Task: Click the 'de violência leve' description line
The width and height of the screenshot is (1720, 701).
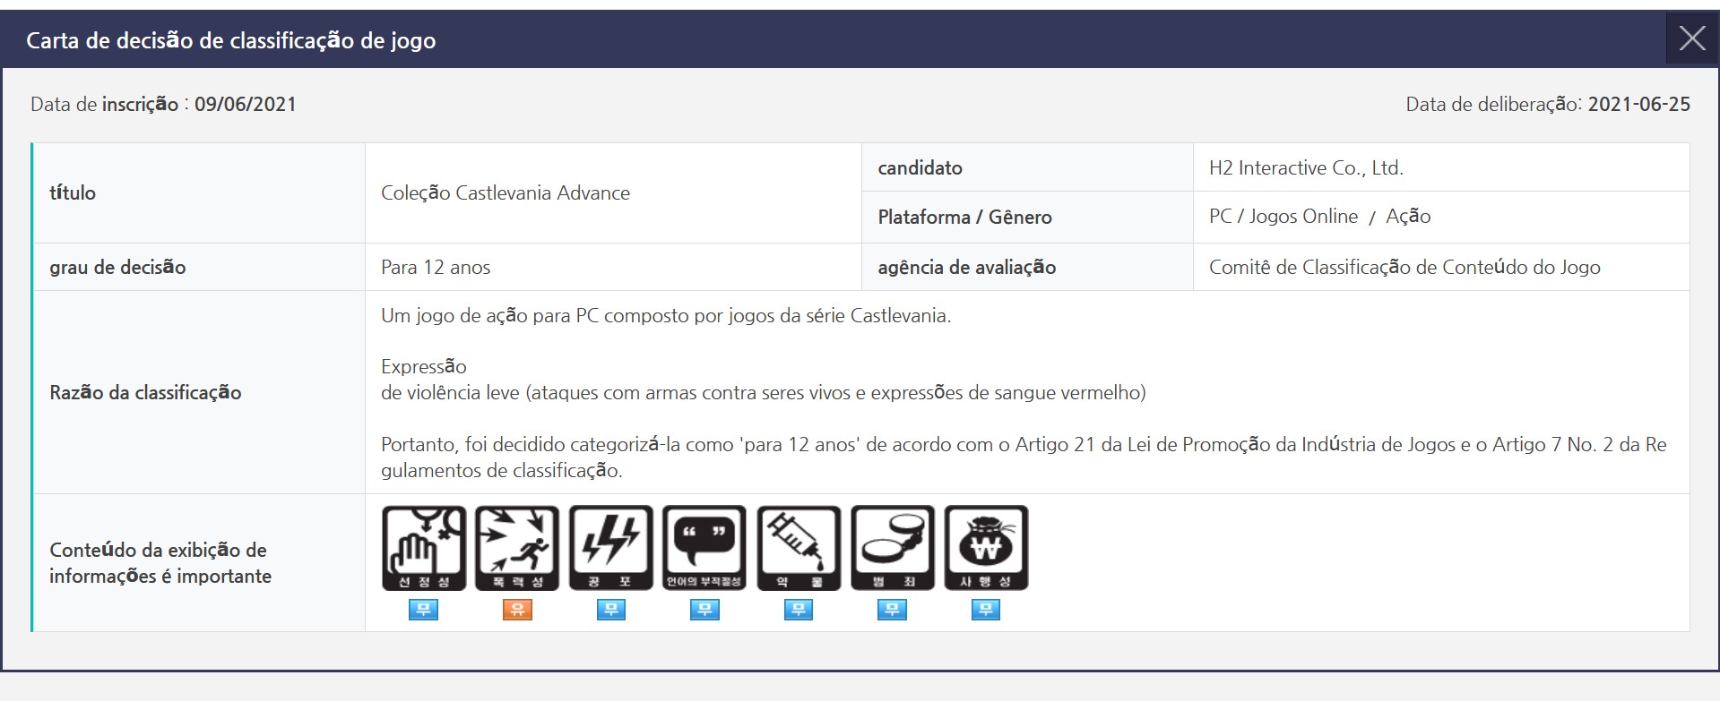Action: pyautogui.click(x=764, y=392)
